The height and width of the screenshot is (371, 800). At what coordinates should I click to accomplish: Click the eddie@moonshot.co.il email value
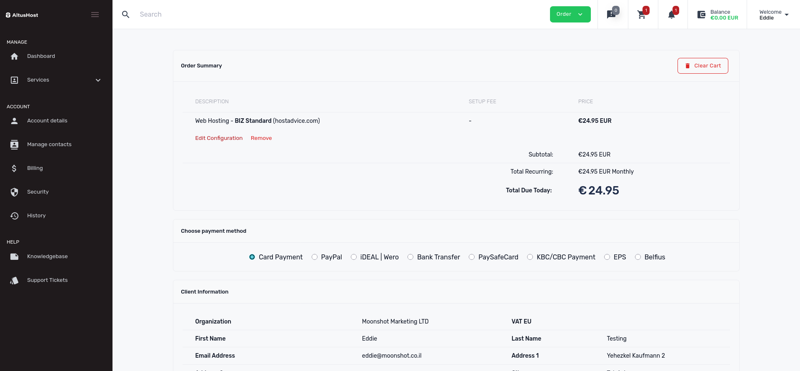(392, 356)
